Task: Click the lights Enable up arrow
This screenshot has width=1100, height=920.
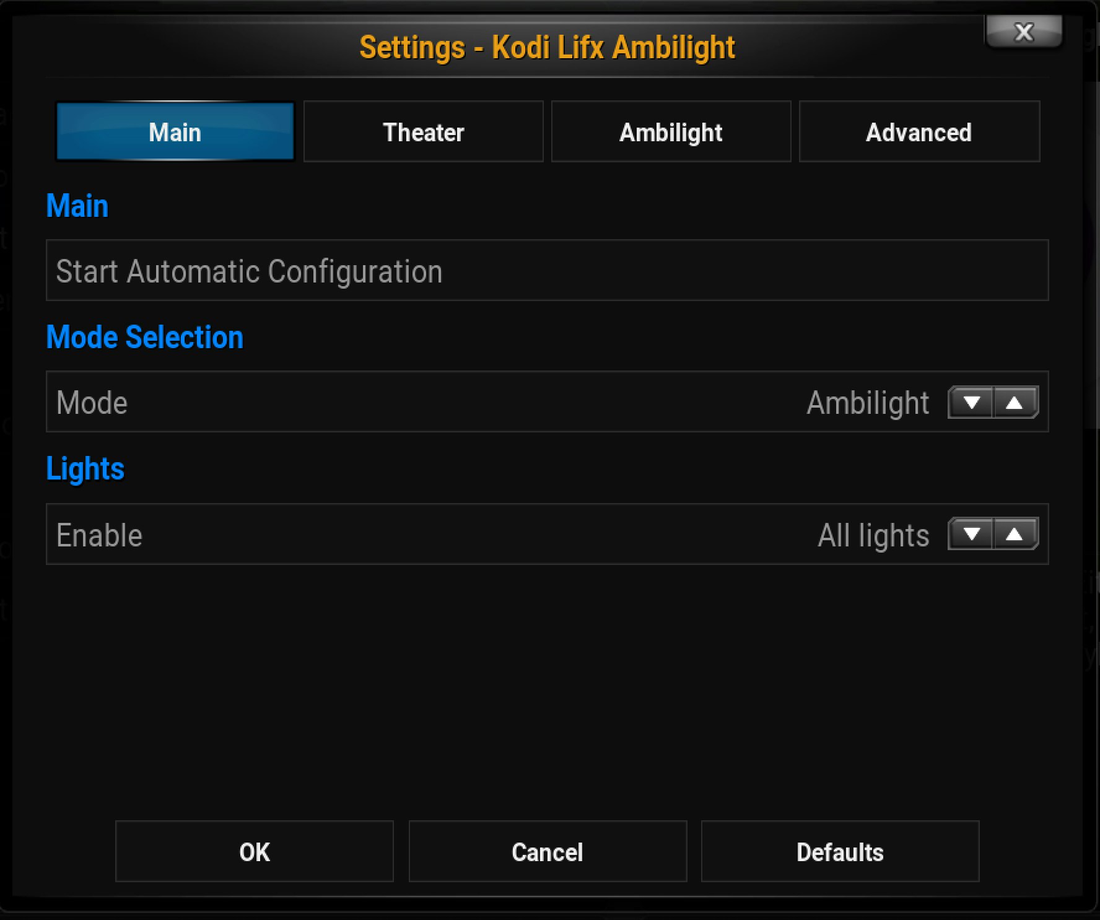Action: (1015, 534)
